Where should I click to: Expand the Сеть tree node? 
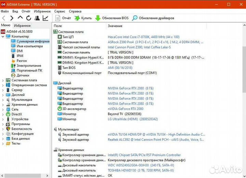point(3,110)
